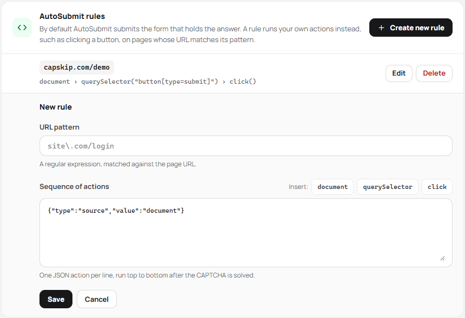
Task: Insert the querySelector action chip
Action: [388, 187]
